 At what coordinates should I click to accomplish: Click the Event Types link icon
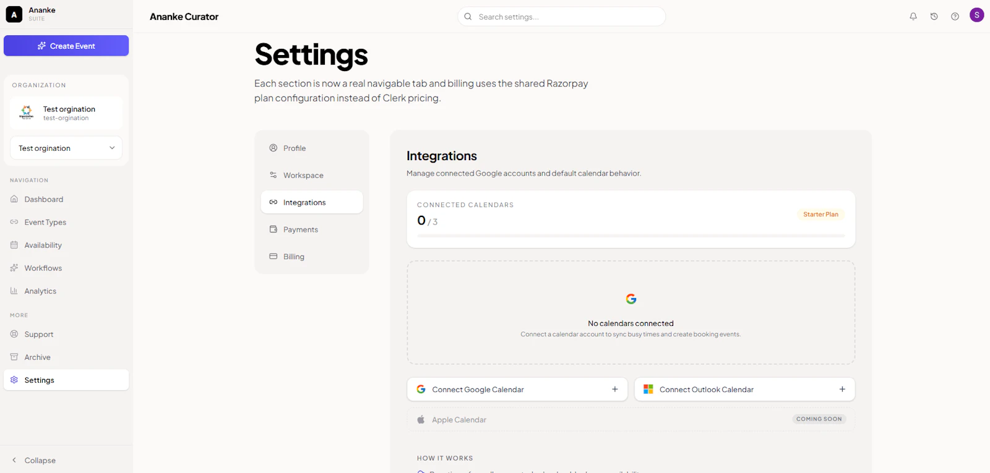(14, 222)
